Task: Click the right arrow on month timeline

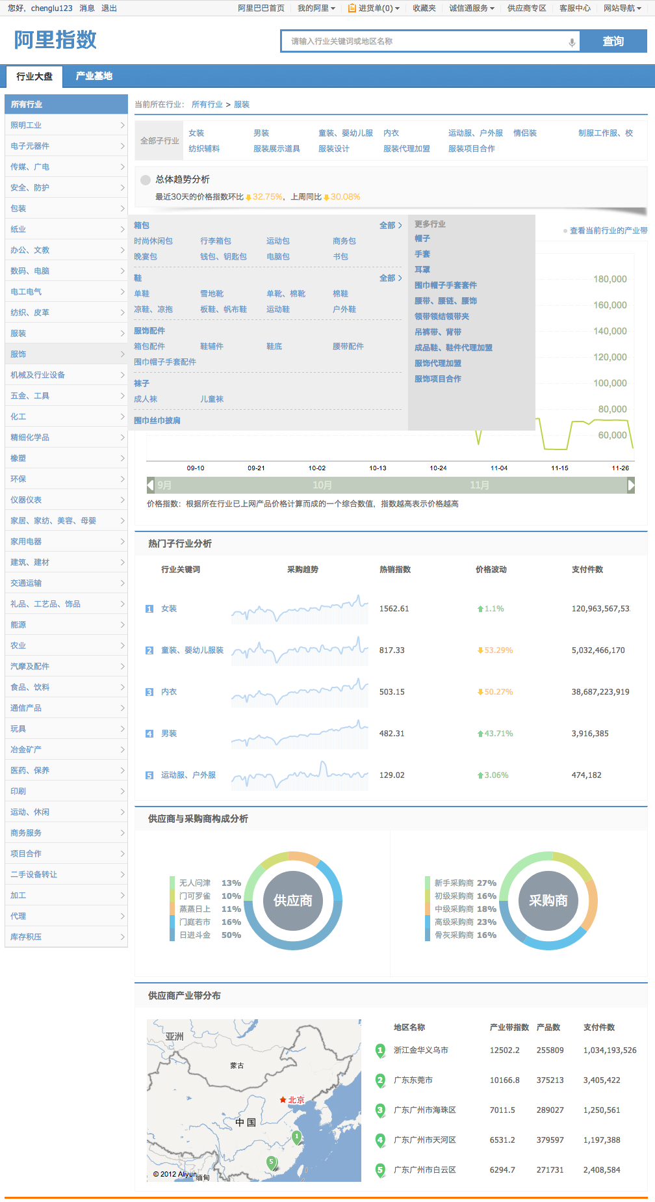Action: click(x=630, y=485)
